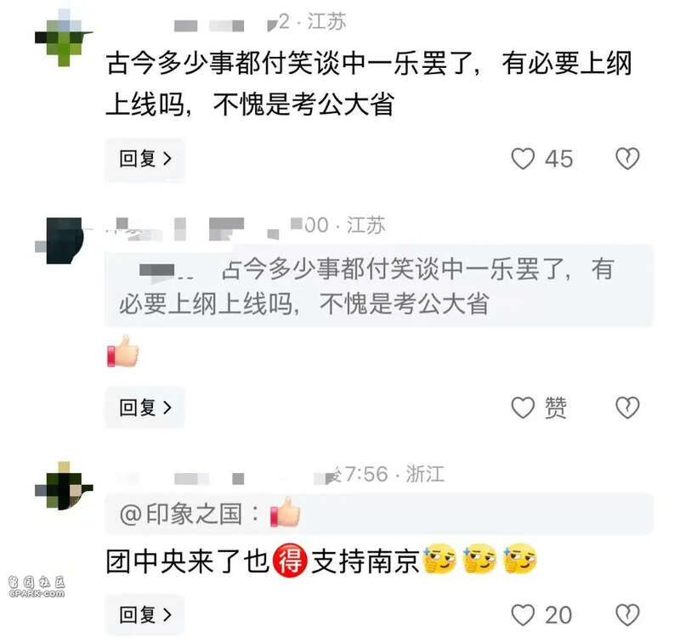
Task: Open the first comment's text about 考公大省
Action: pos(369,84)
